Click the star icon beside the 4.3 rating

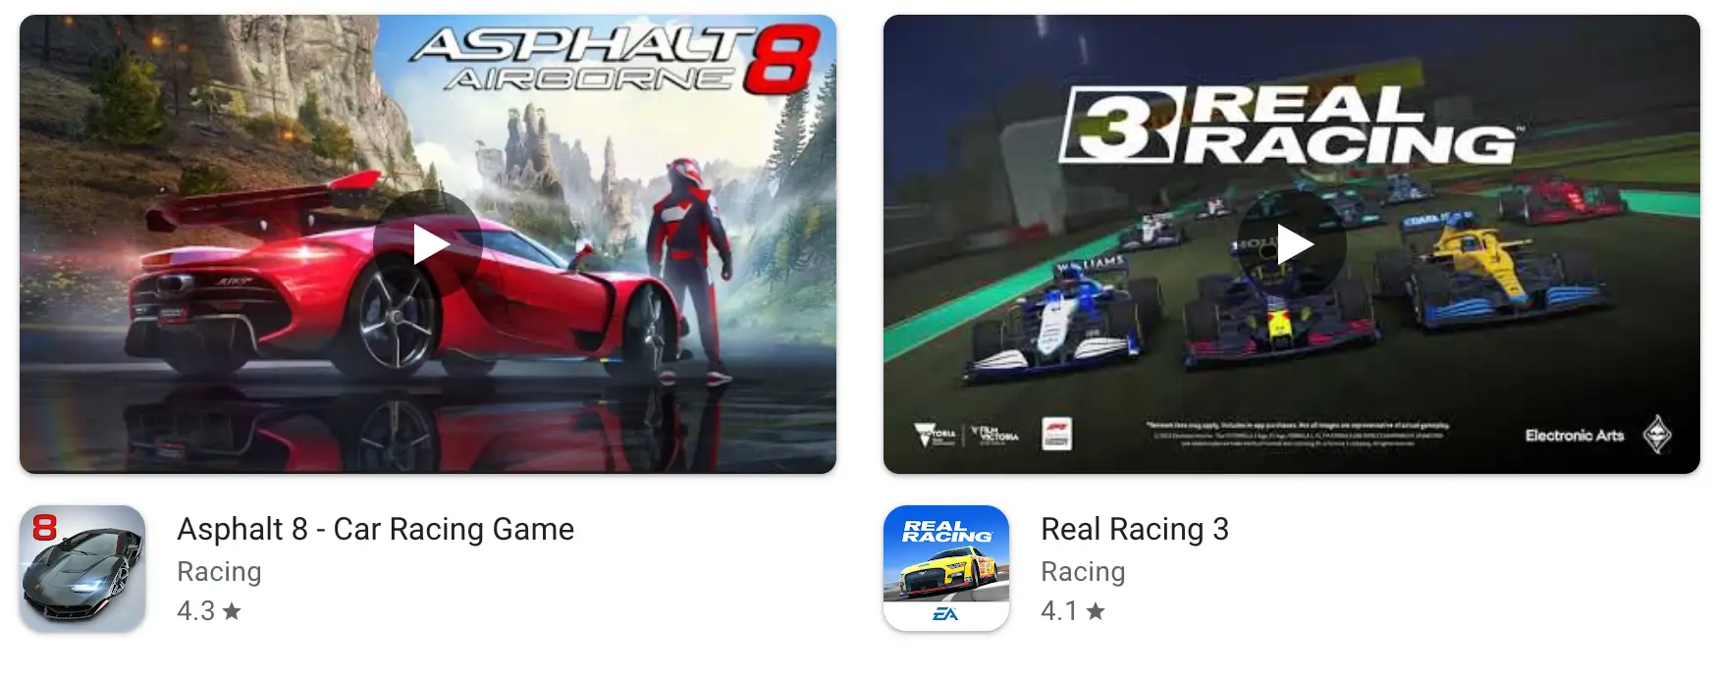232,611
